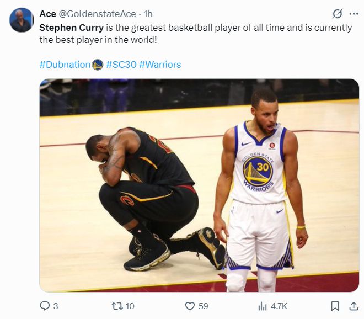Image resolution: width=364 pixels, height=319 pixels.
Task: Open Ace's profile picture avatar
Action: (22, 20)
